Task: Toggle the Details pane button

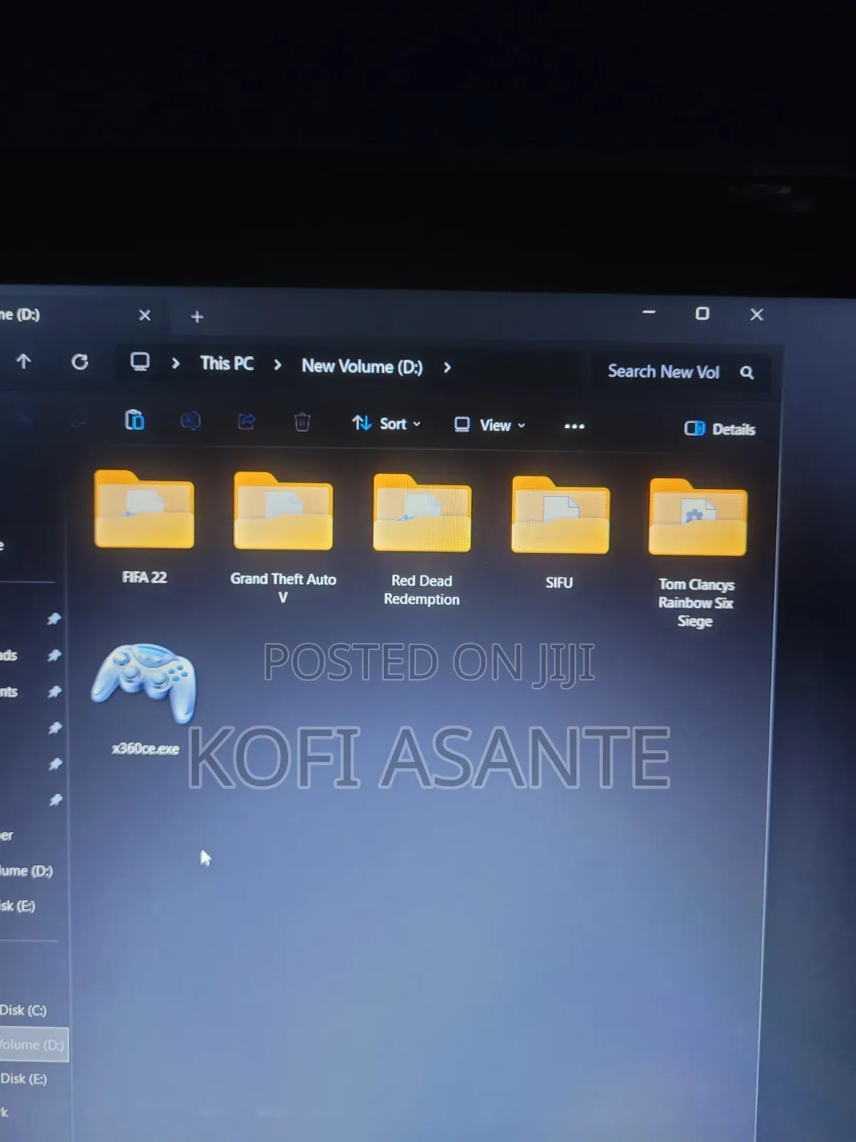Action: [x=720, y=428]
